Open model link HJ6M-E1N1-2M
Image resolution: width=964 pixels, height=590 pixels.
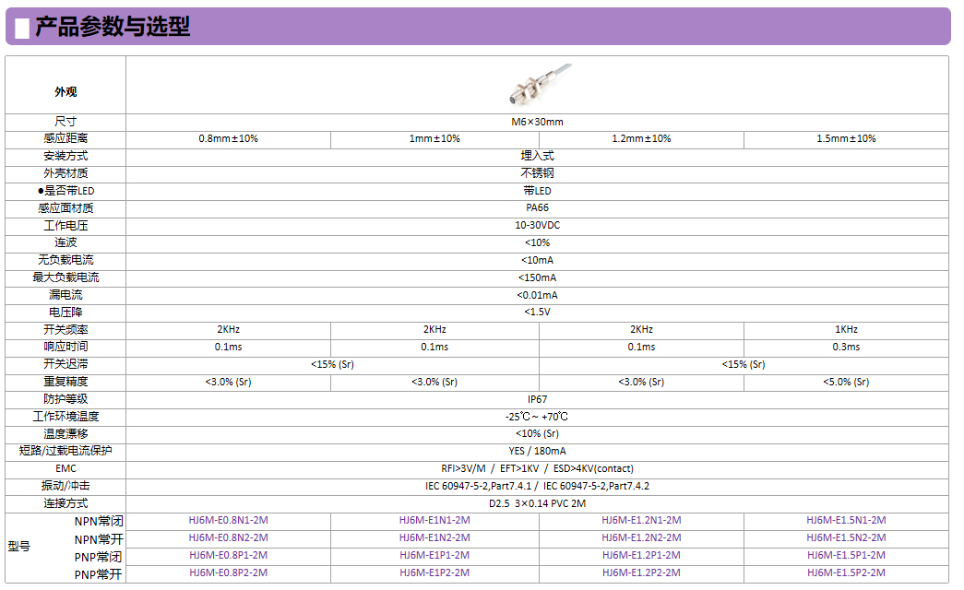[434, 520]
